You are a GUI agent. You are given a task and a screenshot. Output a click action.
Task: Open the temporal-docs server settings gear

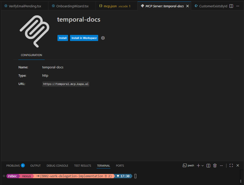(x=103, y=38)
